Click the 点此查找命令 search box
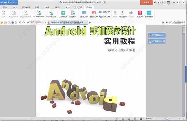 (x=178, y=22)
